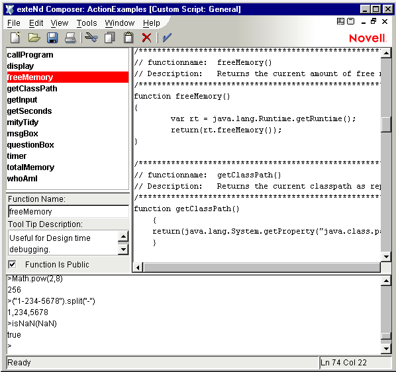
Task: Click the Novell logo
Action: coord(368,38)
